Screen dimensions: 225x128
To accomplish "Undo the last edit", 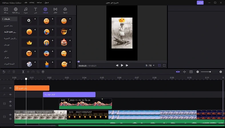I will (4, 72).
